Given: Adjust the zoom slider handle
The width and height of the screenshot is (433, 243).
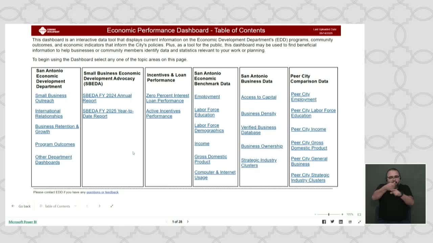Looking at the screenshot, I should coord(328,214).
